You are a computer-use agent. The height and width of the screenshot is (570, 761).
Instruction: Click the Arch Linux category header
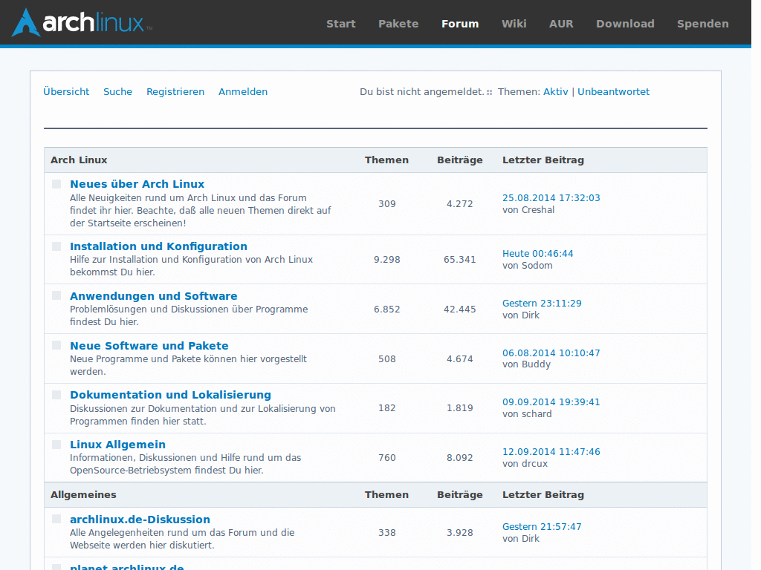(x=79, y=160)
